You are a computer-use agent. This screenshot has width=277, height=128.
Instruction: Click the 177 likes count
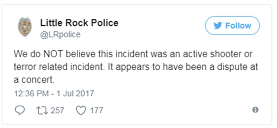click(97, 110)
